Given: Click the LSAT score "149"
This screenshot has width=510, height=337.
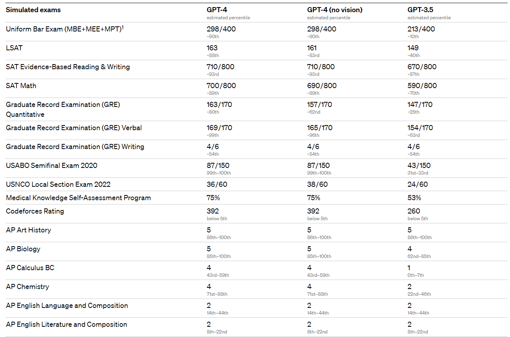Looking at the screenshot, I should point(413,48).
